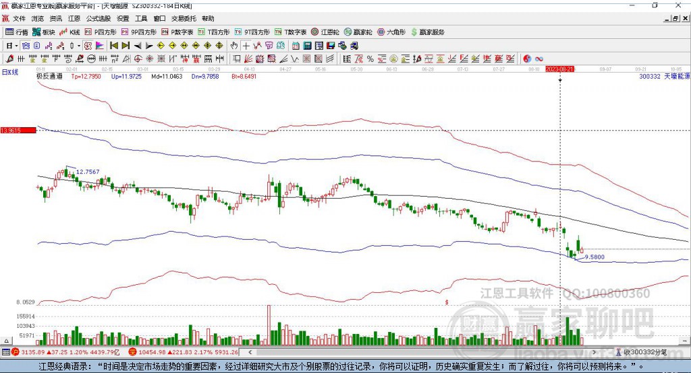The image size is (691, 373).
Task: Click the 3135.89 index status bar reading
Action: (x=33, y=352)
